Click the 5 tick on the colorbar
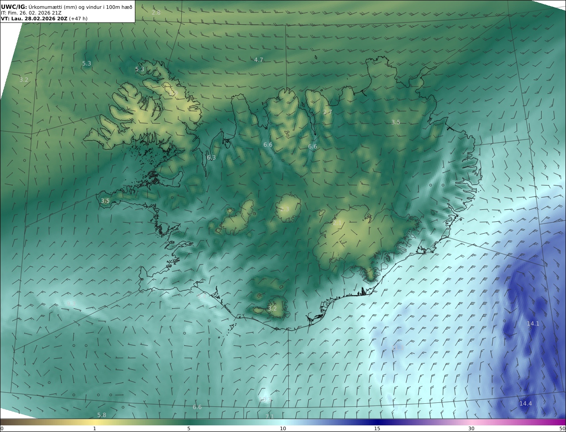This screenshot has height=432, width=566. pos(189,428)
